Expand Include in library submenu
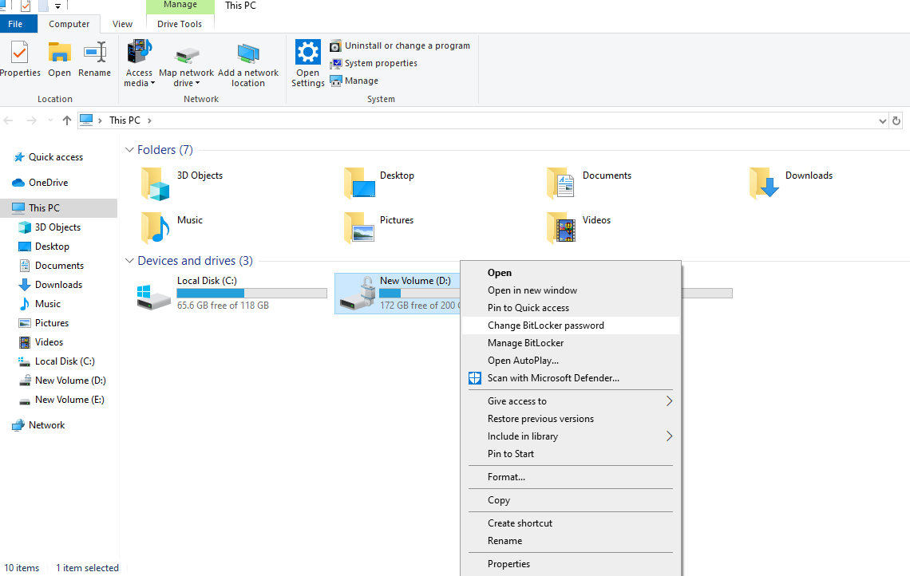This screenshot has height=576, width=910. (x=669, y=436)
